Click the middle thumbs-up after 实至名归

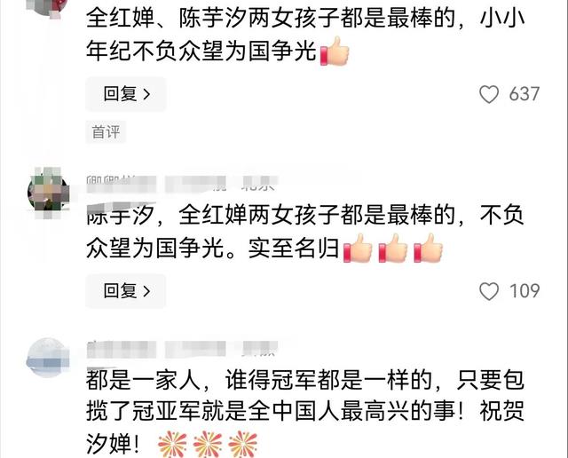[x=392, y=249]
